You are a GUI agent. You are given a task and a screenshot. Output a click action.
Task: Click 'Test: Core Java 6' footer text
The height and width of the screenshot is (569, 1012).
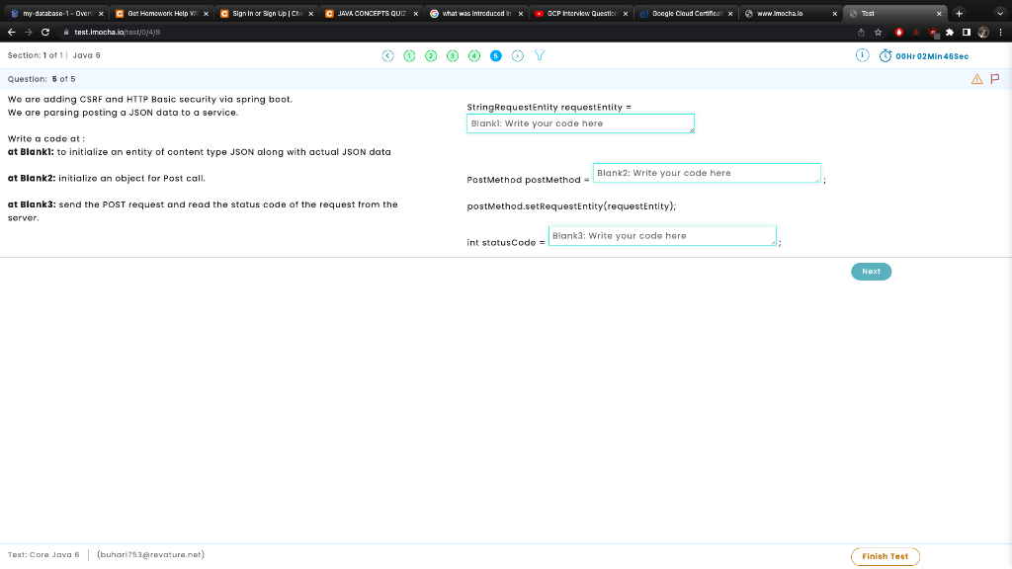click(x=43, y=555)
